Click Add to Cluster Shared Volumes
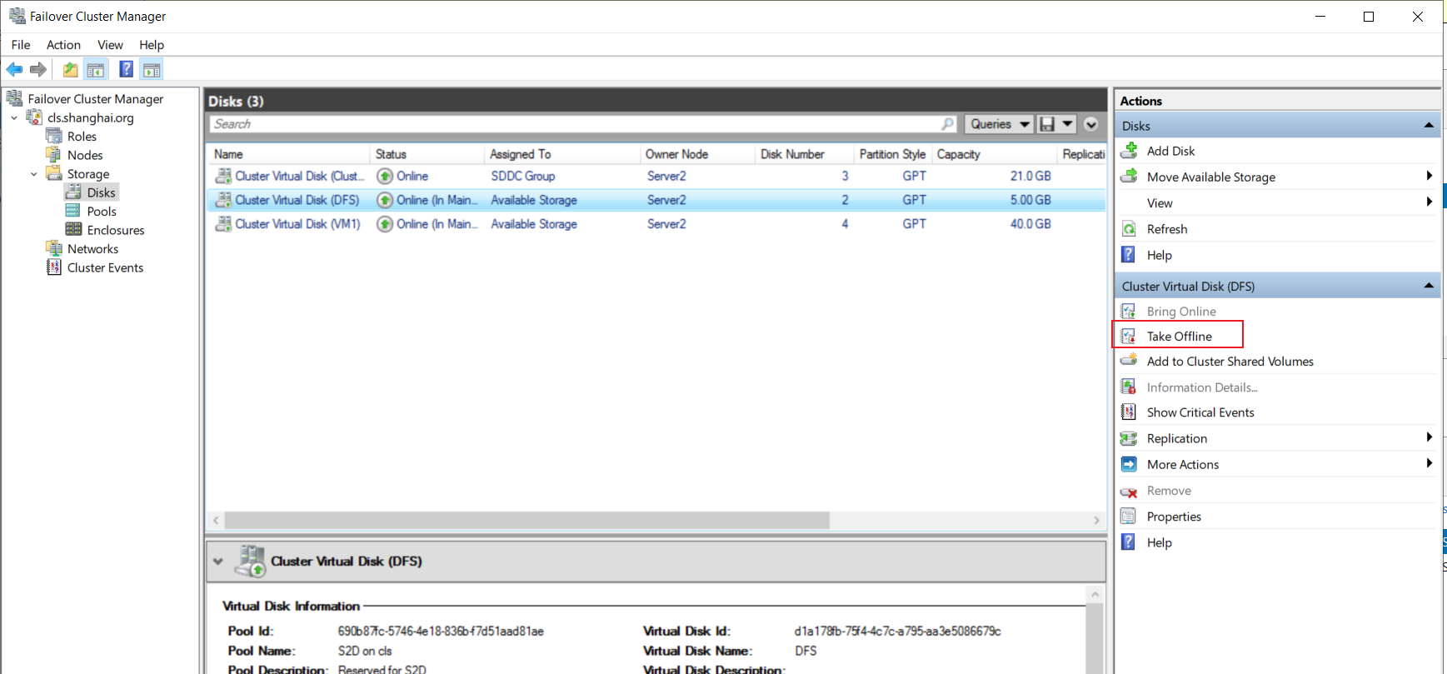The image size is (1447, 674). coord(1230,362)
